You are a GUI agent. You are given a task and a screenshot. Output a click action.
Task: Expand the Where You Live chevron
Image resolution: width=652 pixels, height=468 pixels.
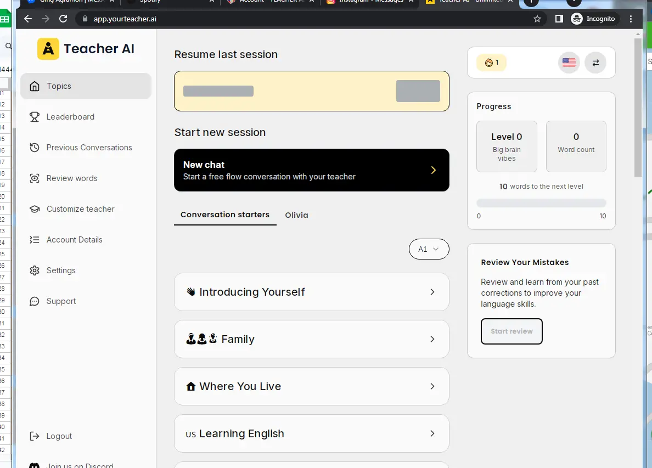pos(432,386)
